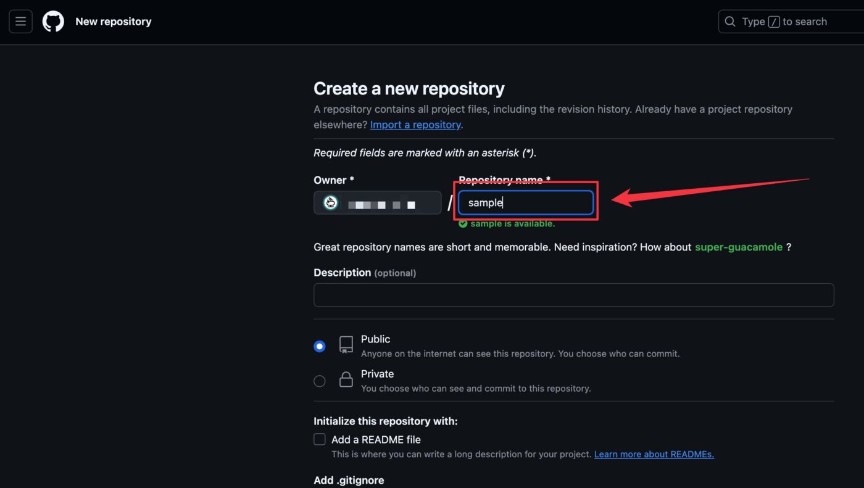This screenshot has width=864, height=488.
Task: Open the hamburger navigation menu
Action: (20, 22)
